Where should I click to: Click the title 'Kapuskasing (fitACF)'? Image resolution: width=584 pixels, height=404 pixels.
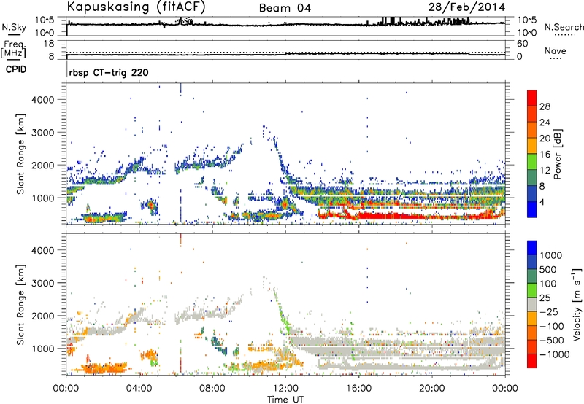136,7
